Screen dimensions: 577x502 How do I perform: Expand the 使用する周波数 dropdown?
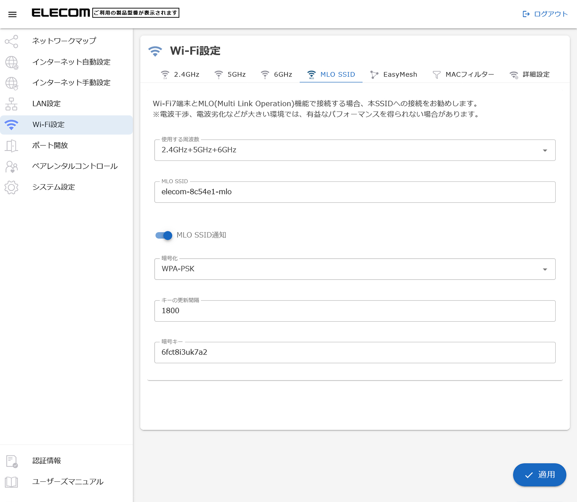[x=354, y=150]
